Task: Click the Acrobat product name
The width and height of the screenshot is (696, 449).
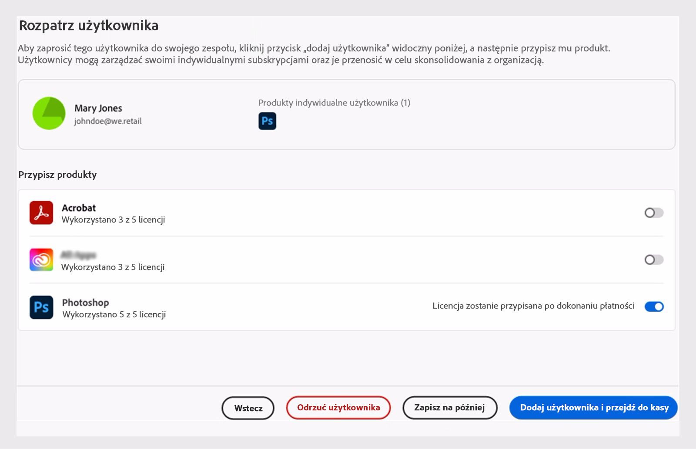Action: click(79, 208)
